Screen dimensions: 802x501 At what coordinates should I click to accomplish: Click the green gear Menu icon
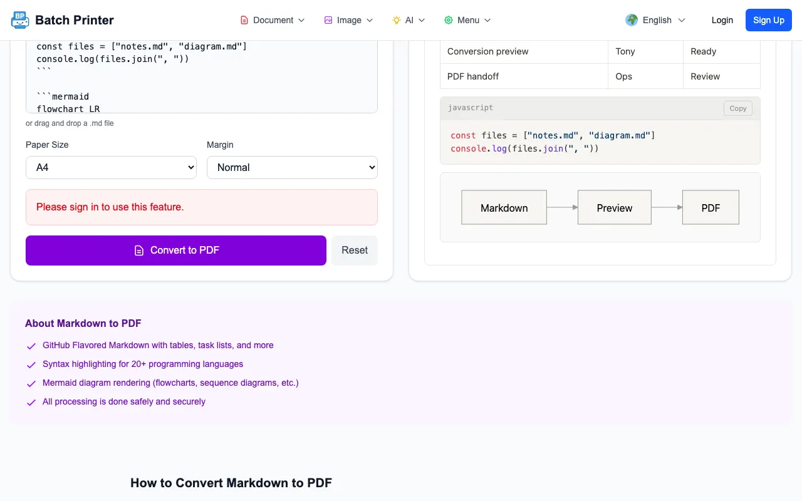click(x=449, y=20)
